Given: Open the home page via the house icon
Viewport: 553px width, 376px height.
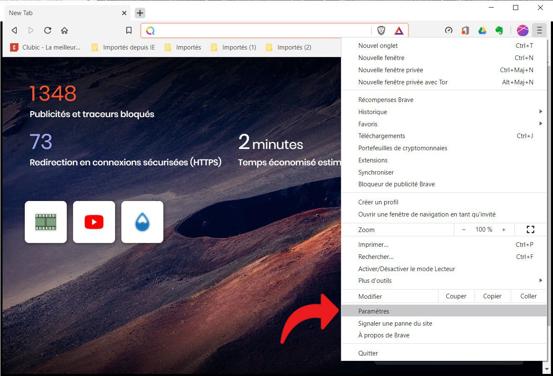Looking at the screenshot, I should 64,30.
